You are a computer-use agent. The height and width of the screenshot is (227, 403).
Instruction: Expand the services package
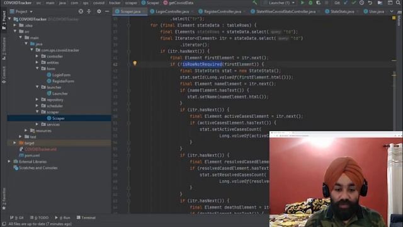point(37,124)
